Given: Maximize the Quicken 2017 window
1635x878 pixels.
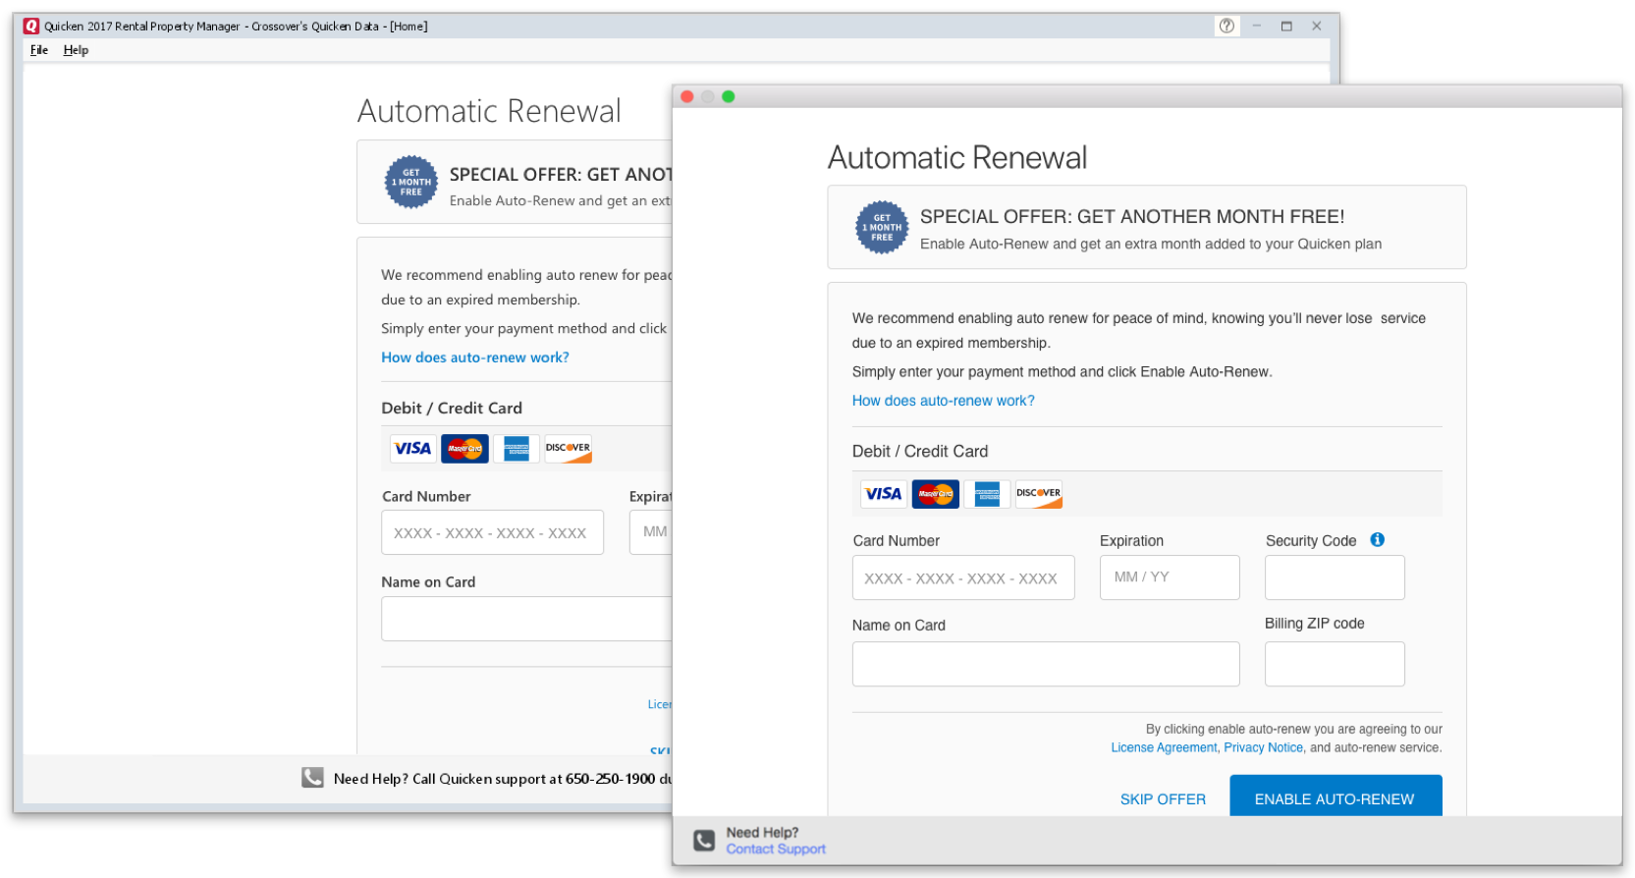Looking at the screenshot, I should (x=1286, y=27).
